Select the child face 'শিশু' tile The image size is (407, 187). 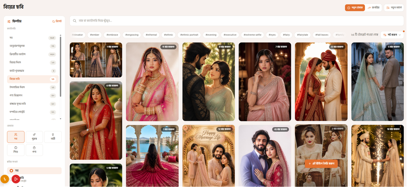coord(16,150)
